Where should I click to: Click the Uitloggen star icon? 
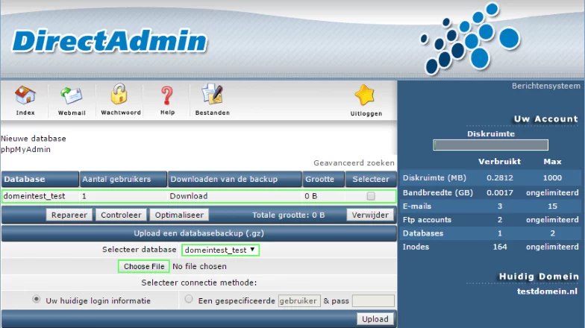point(365,95)
